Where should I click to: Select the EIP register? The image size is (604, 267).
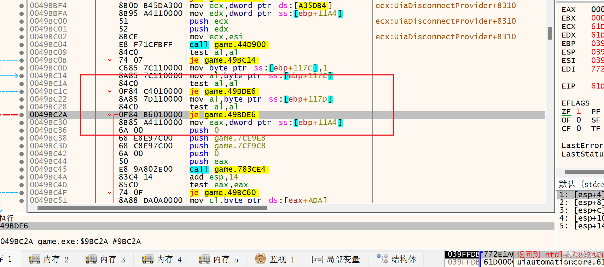(x=569, y=86)
